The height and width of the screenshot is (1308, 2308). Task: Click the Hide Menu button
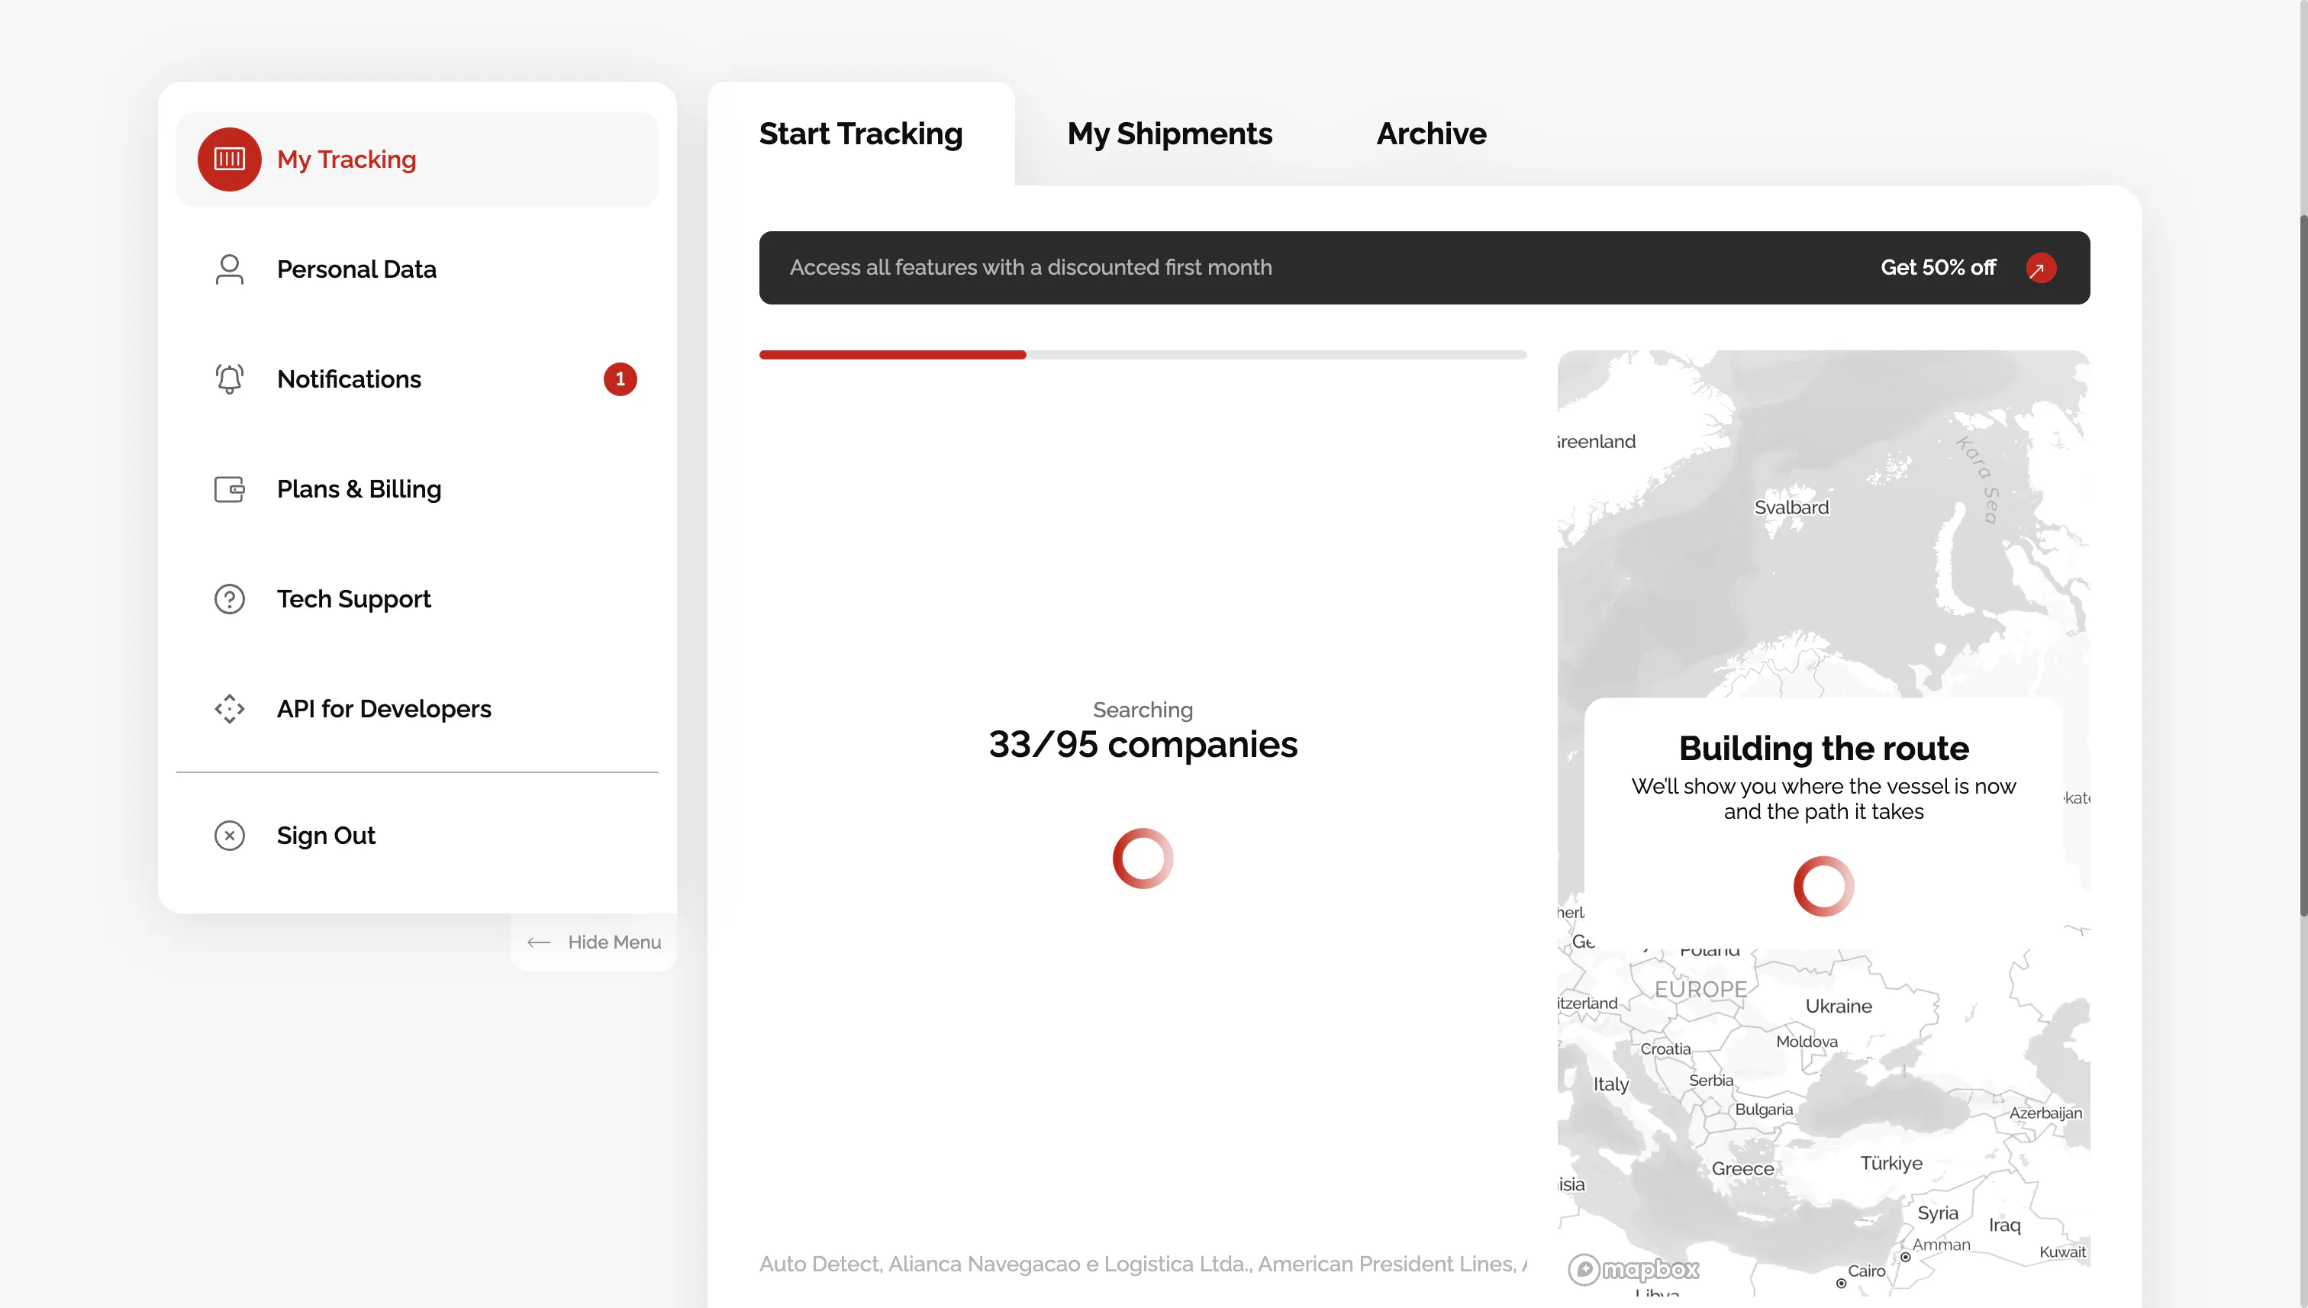point(594,942)
